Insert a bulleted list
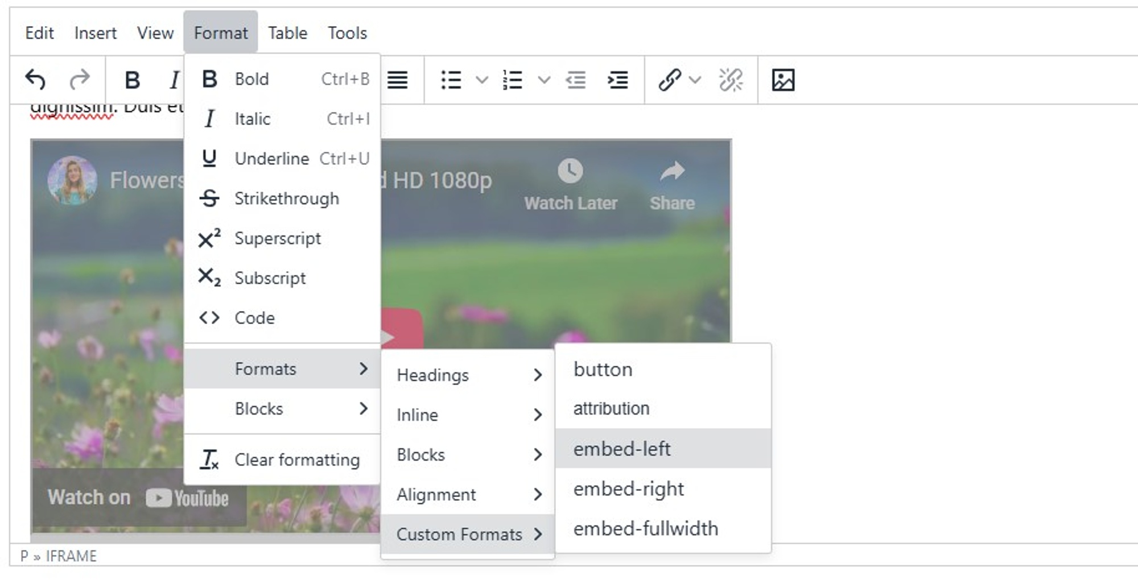1138x580 pixels. pyautogui.click(x=450, y=80)
